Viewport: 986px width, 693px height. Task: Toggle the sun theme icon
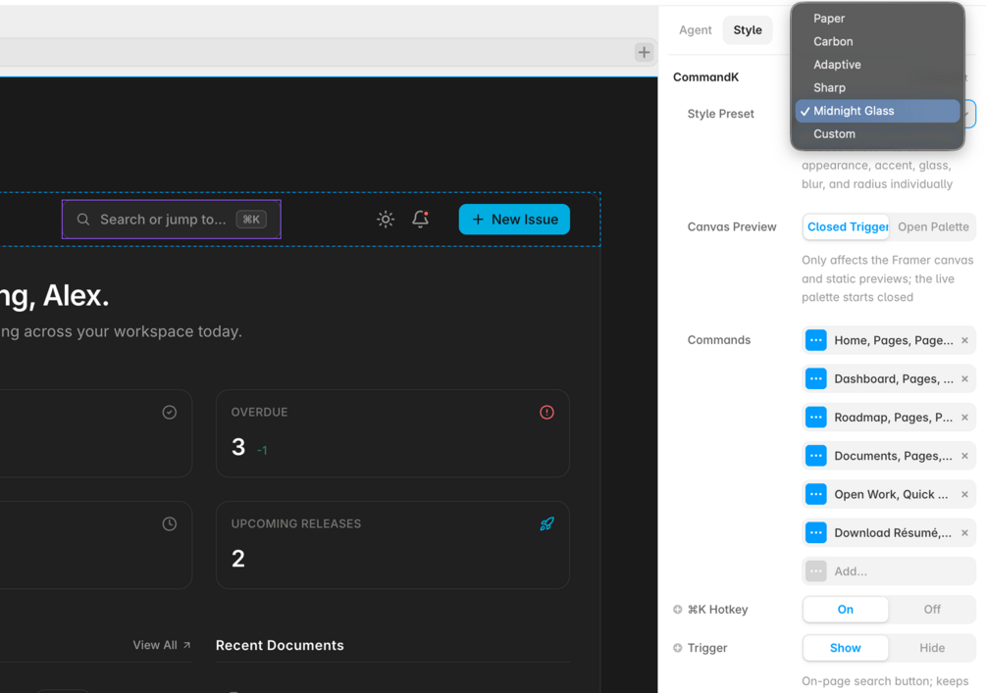coord(386,220)
